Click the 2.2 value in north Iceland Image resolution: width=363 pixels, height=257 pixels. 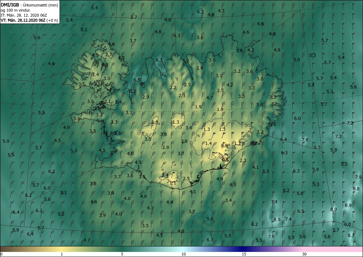pos(173,88)
